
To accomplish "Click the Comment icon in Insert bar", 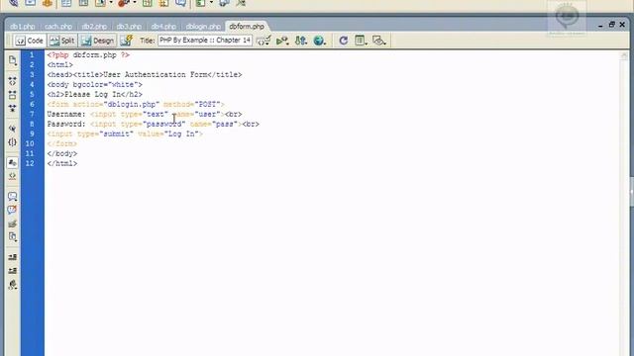I will pyautogui.click(x=180, y=3).
